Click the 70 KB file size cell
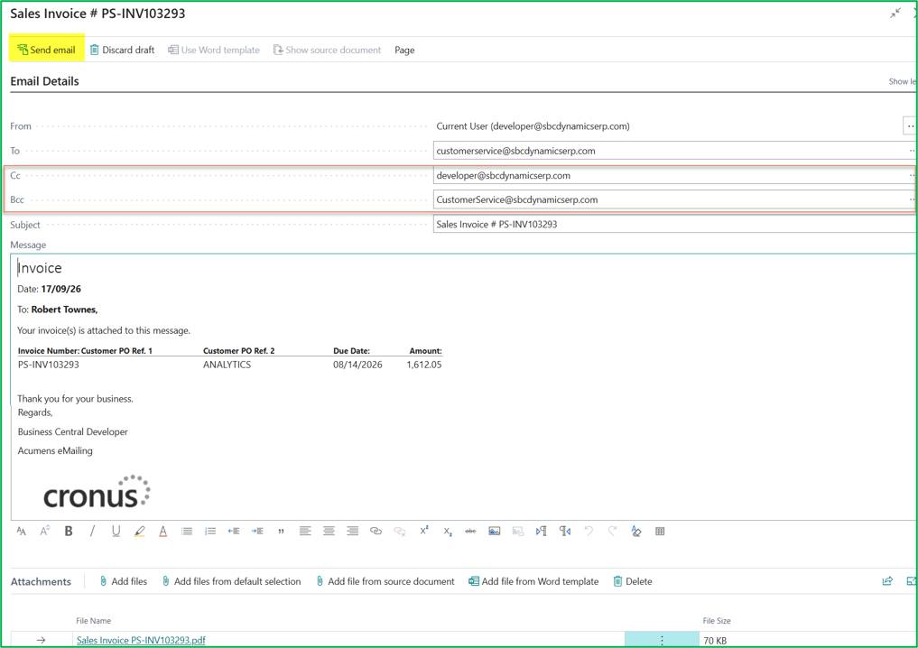918x648 pixels. (x=715, y=641)
